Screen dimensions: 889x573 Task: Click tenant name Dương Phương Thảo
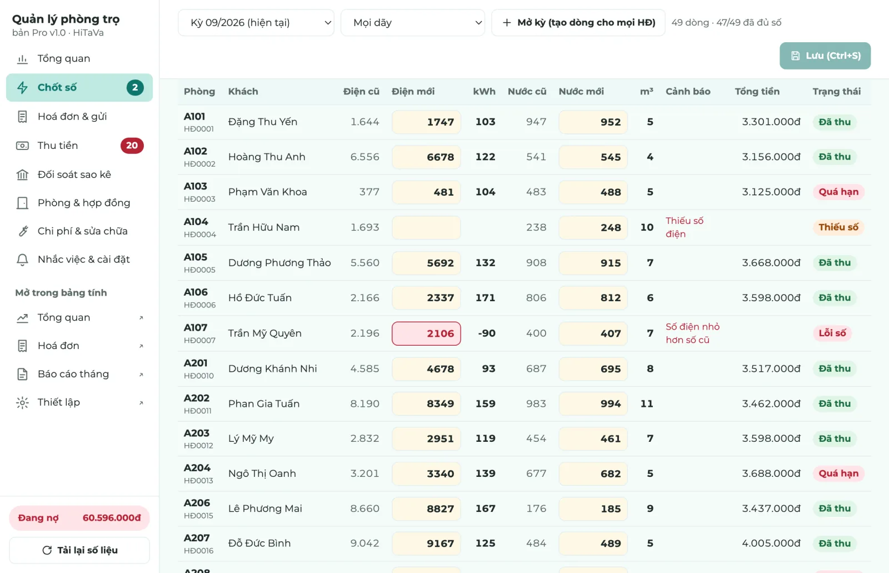(x=279, y=263)
